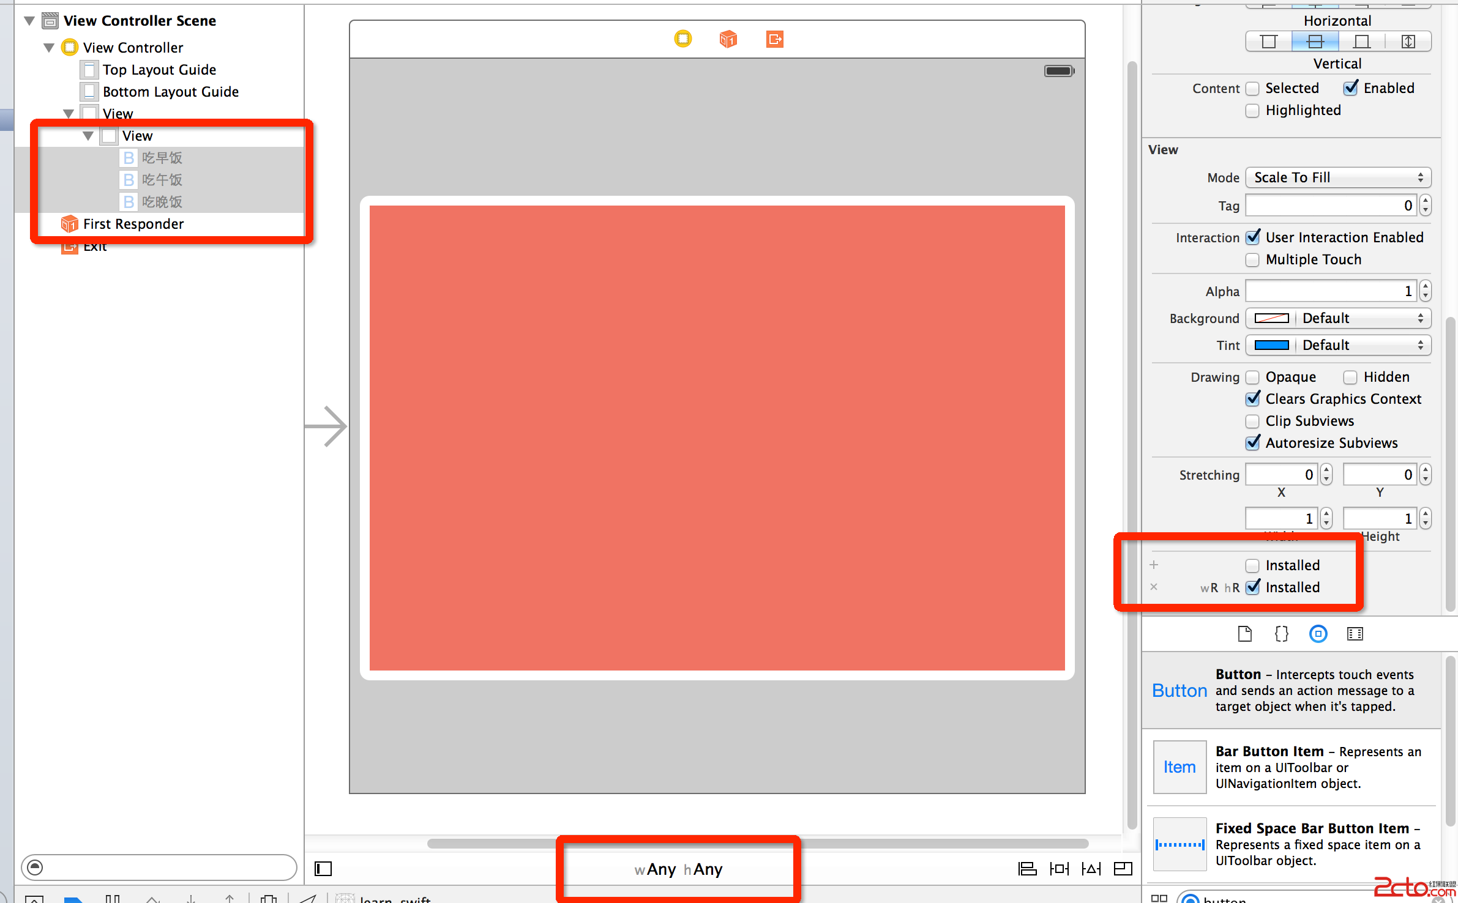
Task: Enable the Highlighted content checkbox
Action: click(1252, 111)
